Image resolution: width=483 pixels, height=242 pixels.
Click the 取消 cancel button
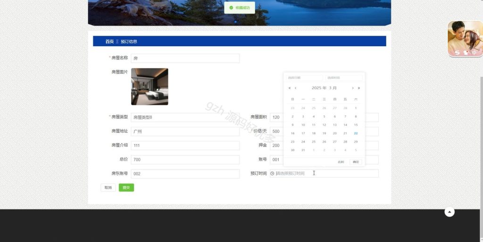[x=108, y=187]
